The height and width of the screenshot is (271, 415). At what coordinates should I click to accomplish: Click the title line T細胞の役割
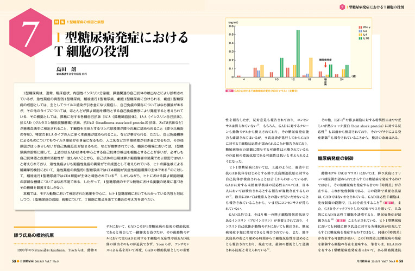click(92, 51)
